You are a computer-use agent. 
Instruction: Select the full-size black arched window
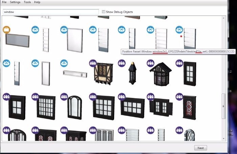click(x=75, y=107)
